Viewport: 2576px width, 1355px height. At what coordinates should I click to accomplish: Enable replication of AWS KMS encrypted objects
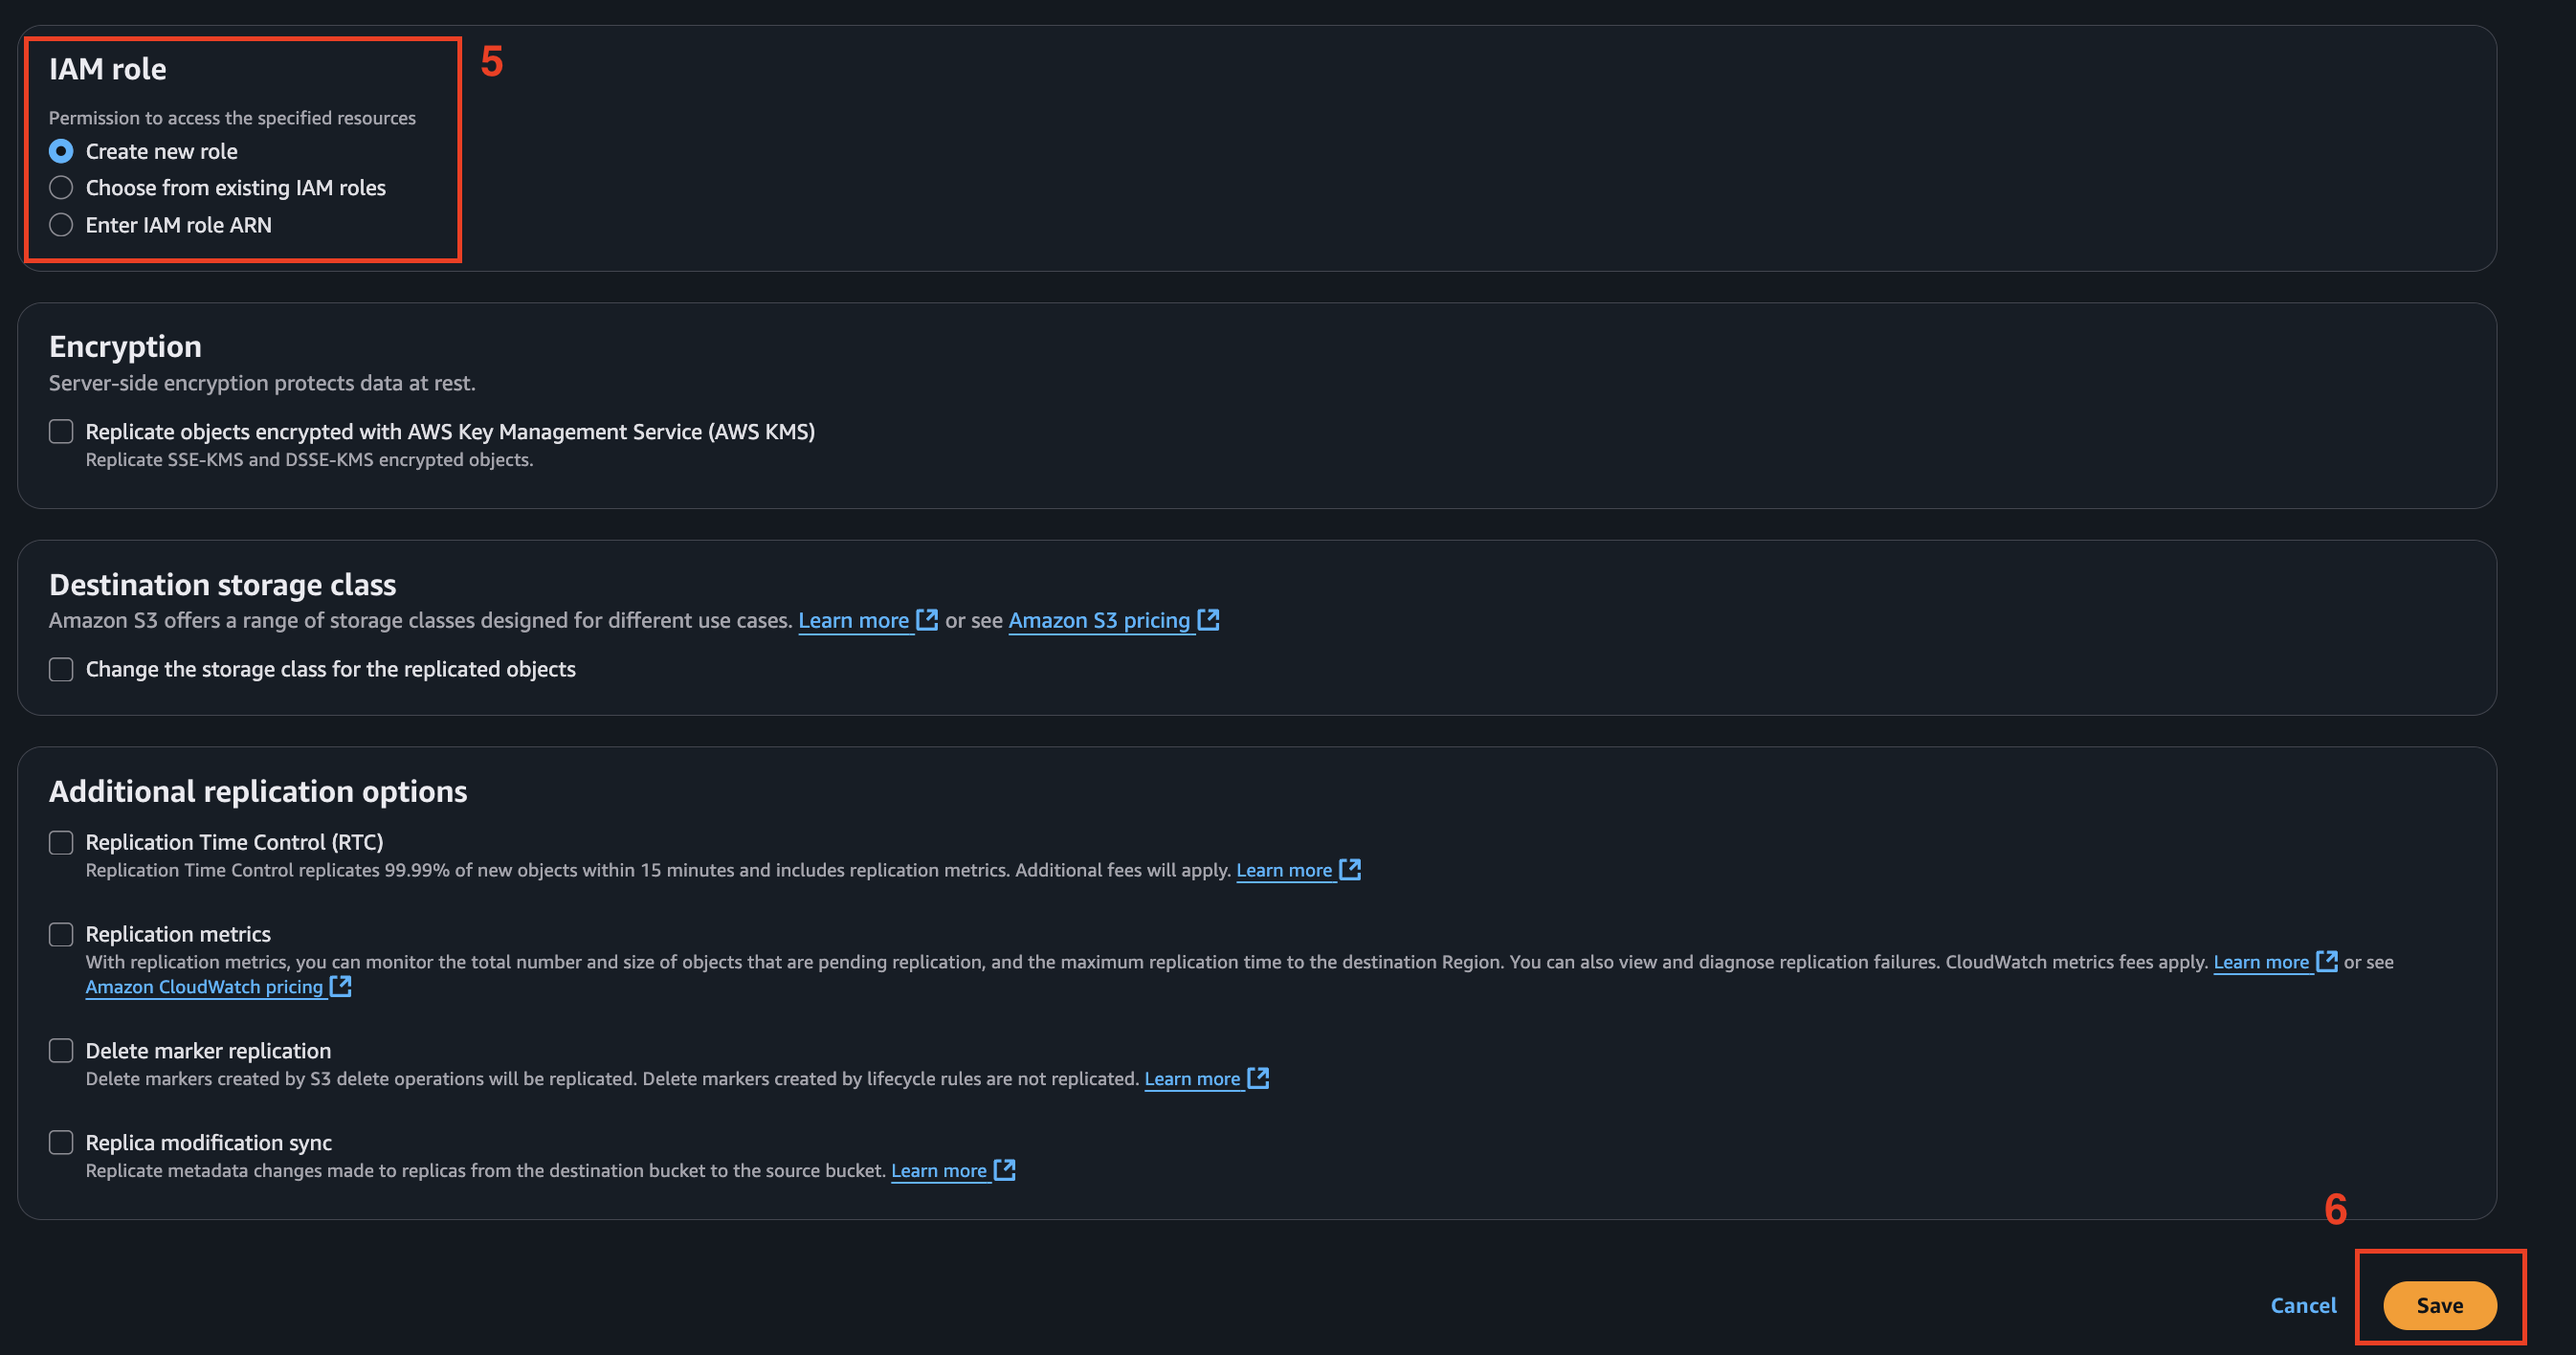click(x=61, y=432)
